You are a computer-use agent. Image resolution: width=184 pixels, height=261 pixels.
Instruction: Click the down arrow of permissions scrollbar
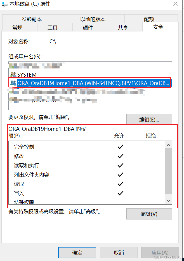[168, 201]
